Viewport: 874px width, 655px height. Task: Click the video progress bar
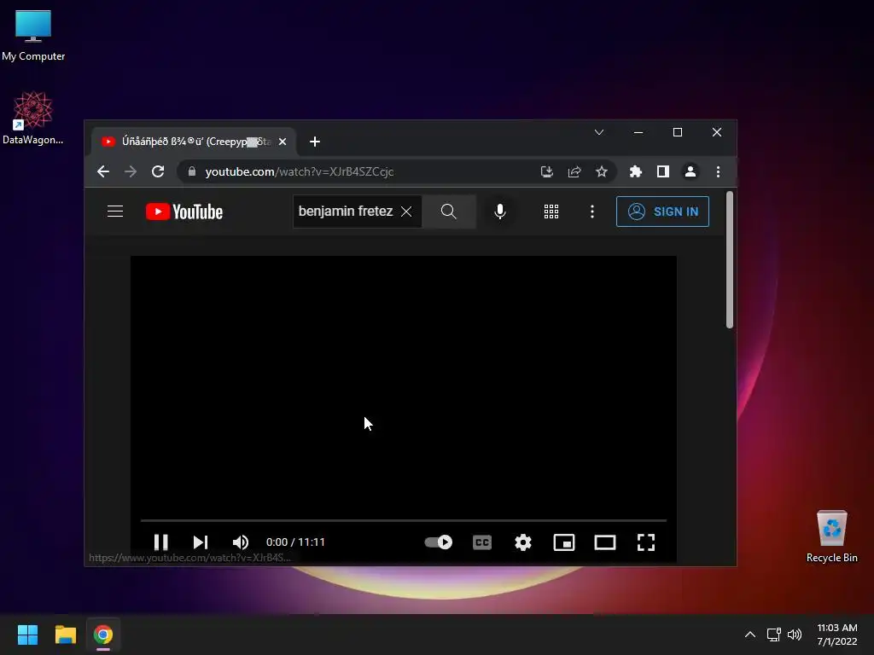click(x=404, y=520)
